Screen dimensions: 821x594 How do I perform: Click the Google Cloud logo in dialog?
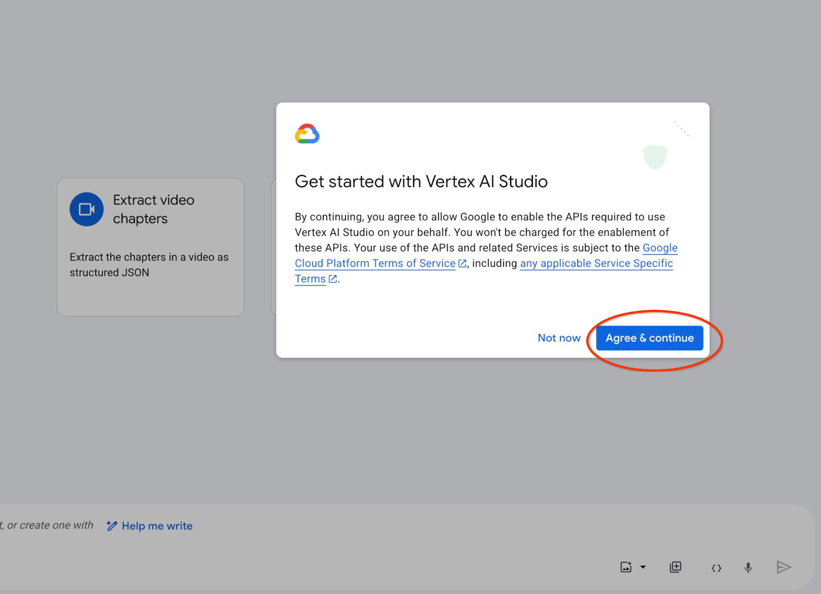(x=307, y=134)
